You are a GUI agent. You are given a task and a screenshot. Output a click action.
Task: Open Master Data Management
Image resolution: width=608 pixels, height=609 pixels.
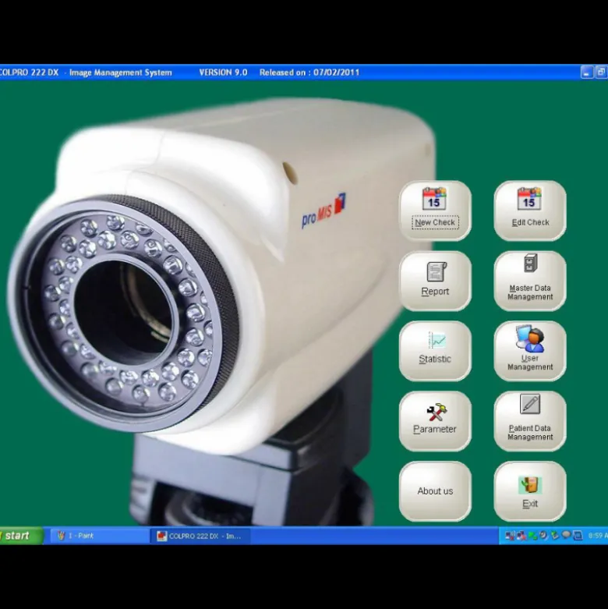(530, 281)
